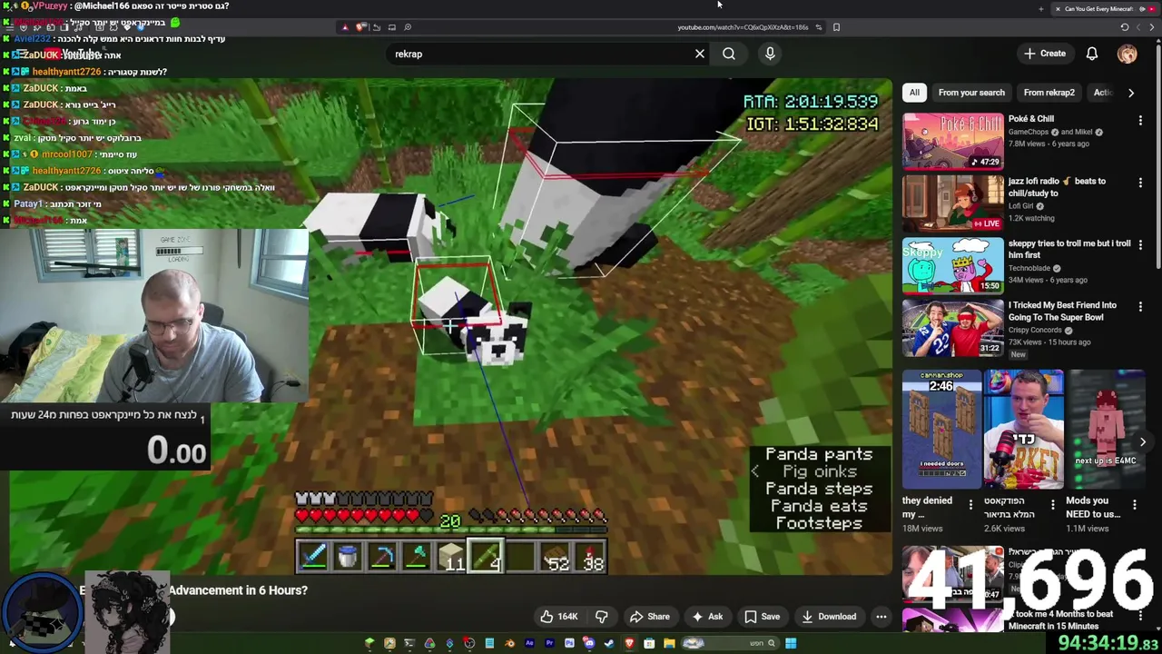This screenshot has width=1162, height=654.
Task: Open a new browser tab with plus
Action: (1040, 9)
